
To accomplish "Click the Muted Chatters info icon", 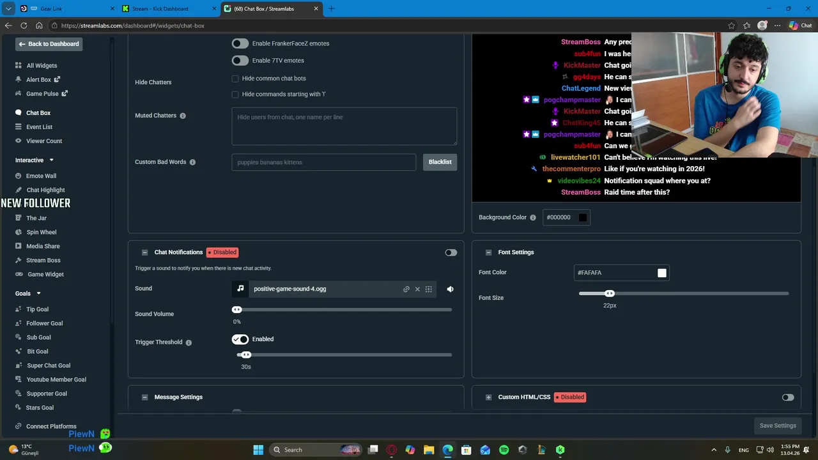I will coord(183,116).
